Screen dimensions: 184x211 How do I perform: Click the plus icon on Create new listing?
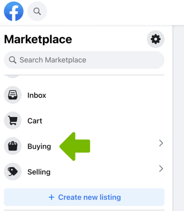pyautogui.click(x=51, y=197)
